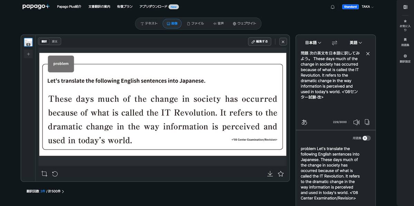Viewport: 414px width, 206px height.
Task: Switch image view to 翻訳
Action: 44,41
